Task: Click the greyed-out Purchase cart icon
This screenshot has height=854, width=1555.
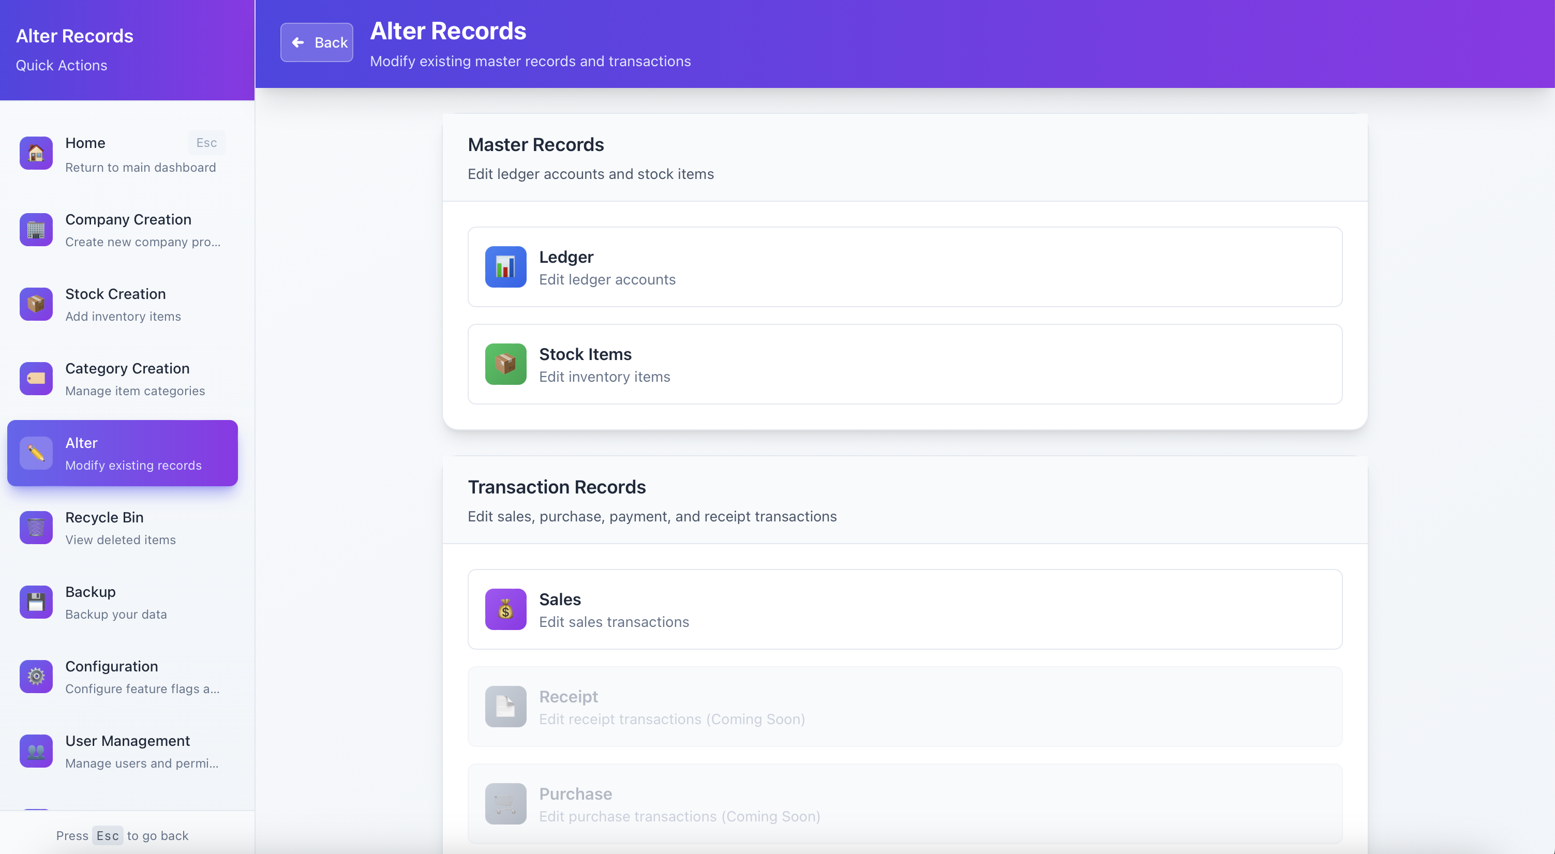Action: tap(505, 803)
